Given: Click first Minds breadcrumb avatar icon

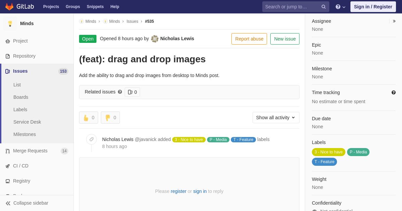Looking at the screenshot, I should (x=81, y=21).
